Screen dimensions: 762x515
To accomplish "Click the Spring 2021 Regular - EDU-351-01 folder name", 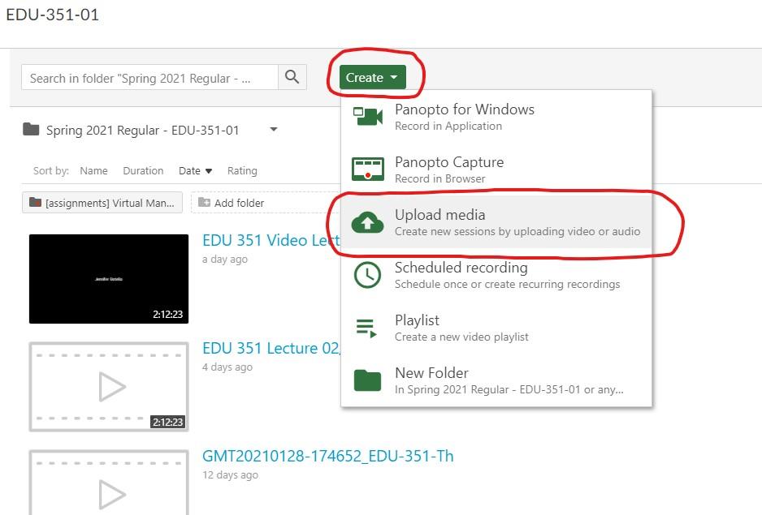I will pos(142,130).
